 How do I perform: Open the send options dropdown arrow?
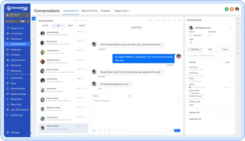[x=179, y=130]
